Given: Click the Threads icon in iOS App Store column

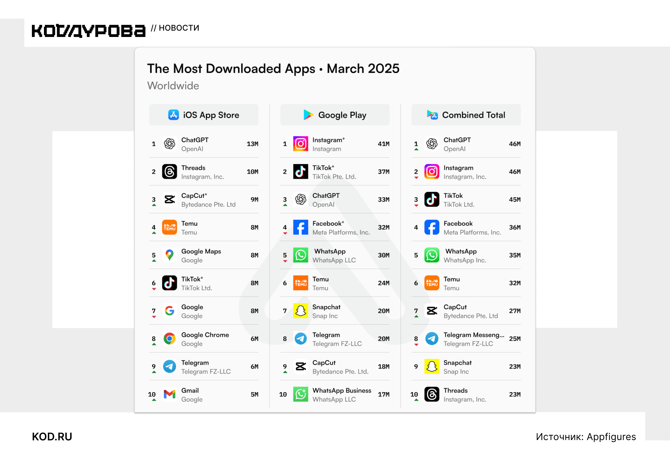Looking at the screenshot, I should 170,172.
